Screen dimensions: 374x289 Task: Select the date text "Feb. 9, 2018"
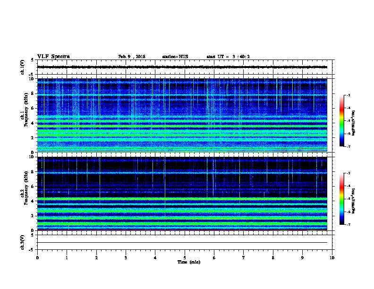132,57
